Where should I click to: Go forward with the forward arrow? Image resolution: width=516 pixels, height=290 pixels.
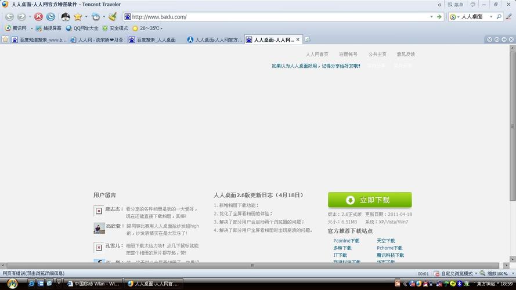[21, 16]
